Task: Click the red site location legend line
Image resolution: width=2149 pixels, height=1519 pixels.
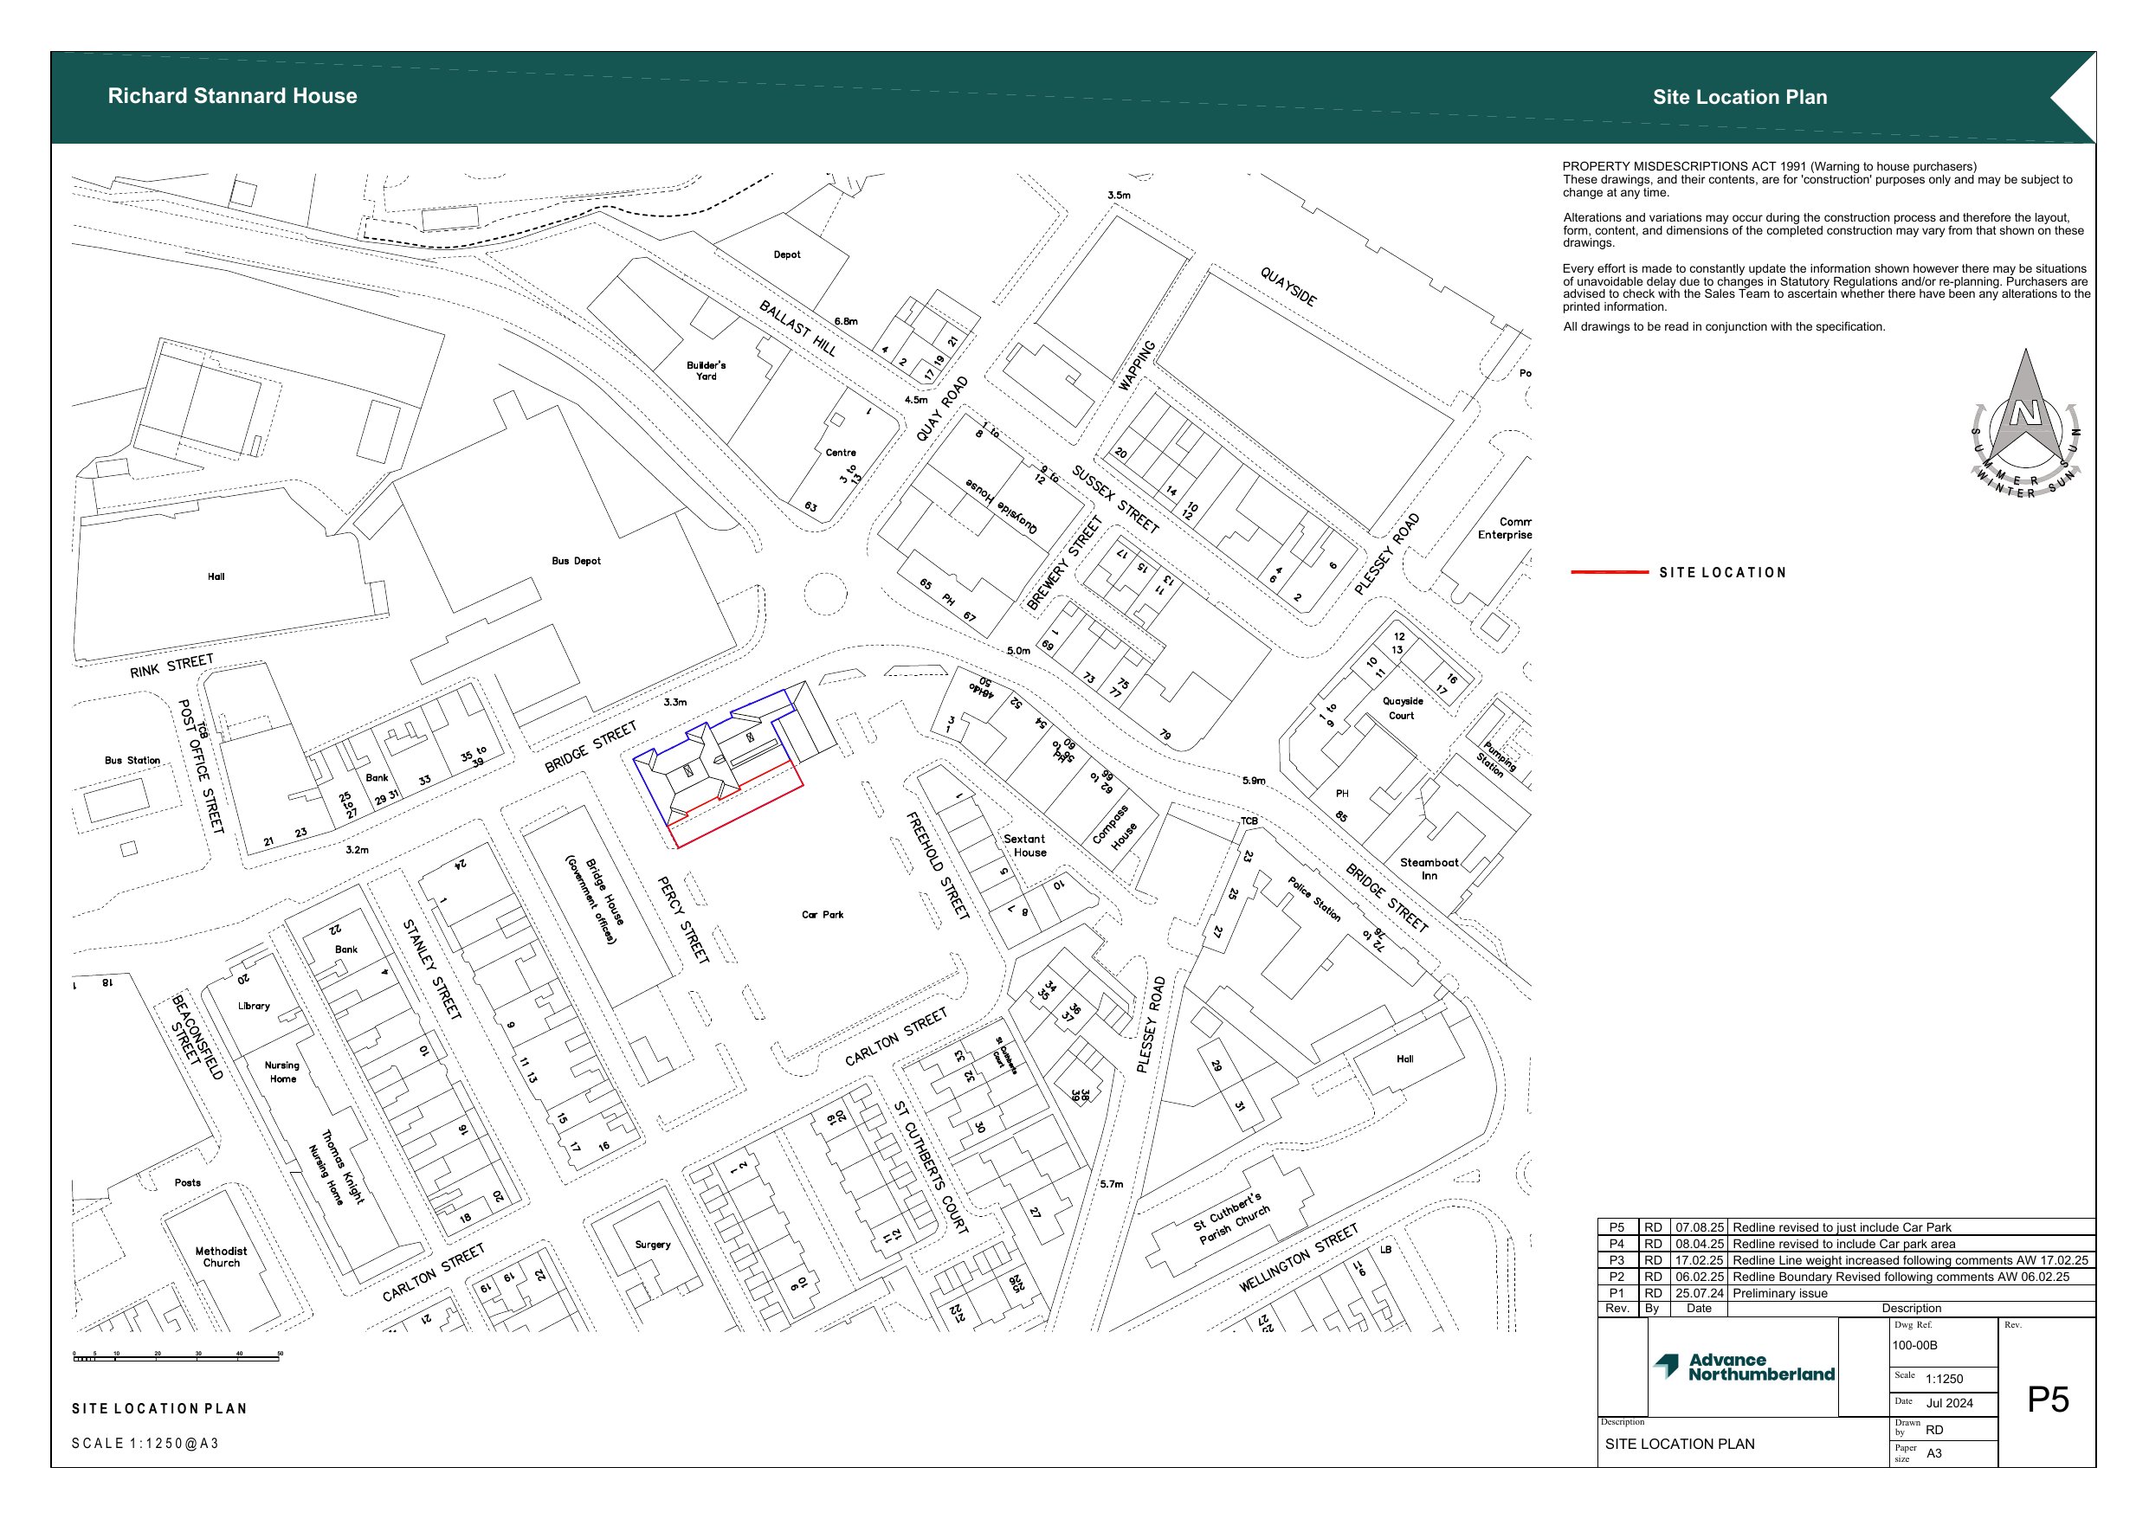Action: pyautogui.click(x=1609, y=572)
